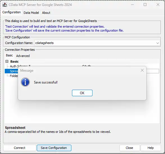Close the Message dialog with its X
165x154 pixels.
click(x=142, y=70)
